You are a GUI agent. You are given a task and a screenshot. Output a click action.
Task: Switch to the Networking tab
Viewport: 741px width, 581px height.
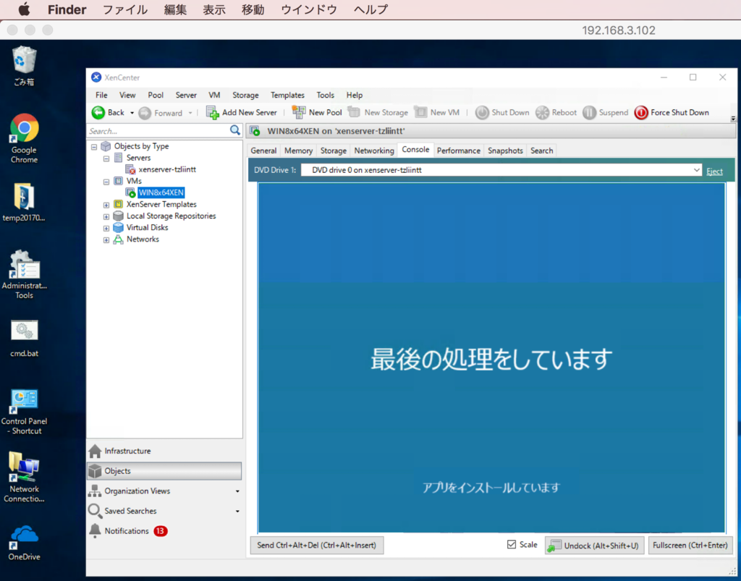374,150
